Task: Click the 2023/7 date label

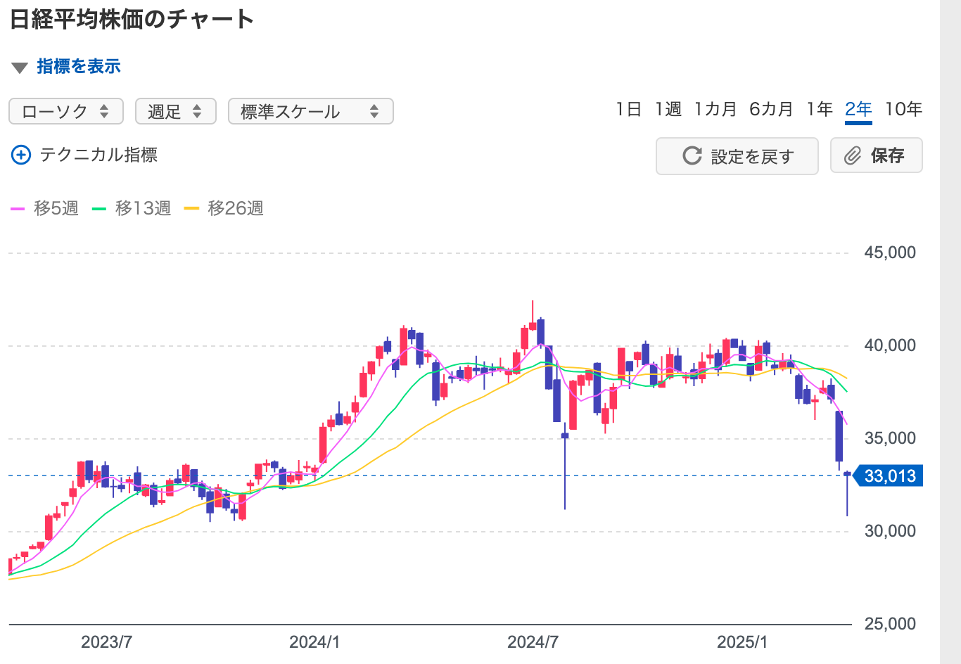Action: tap(106, 641)
